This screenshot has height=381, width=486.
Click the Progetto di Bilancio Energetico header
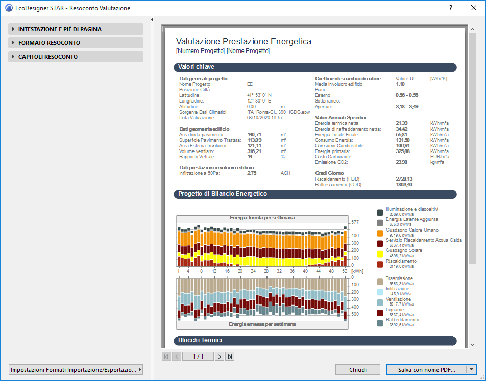pyautogui.click(x=315, y=194)
